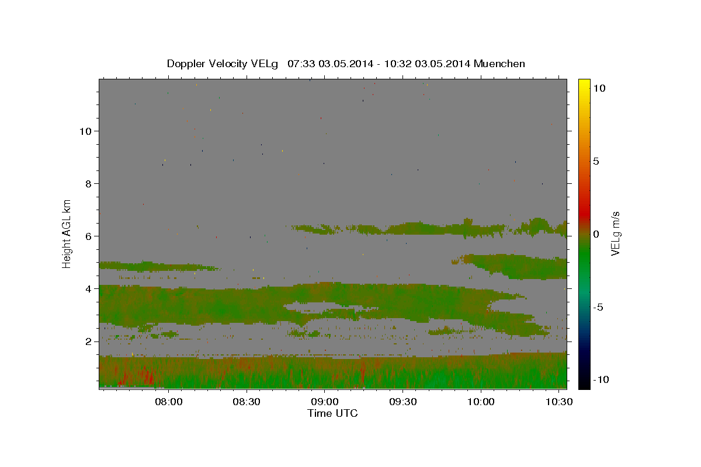Click the red velocity patch near ground before 08:00
Screen dimensions: 701x467
(x=146, y=376)
